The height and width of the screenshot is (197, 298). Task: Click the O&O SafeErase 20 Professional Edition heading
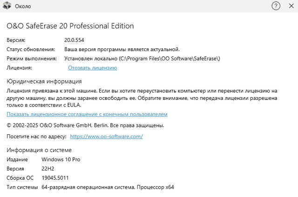[x=70, y=26]
